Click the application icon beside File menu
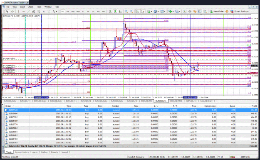 3,7
